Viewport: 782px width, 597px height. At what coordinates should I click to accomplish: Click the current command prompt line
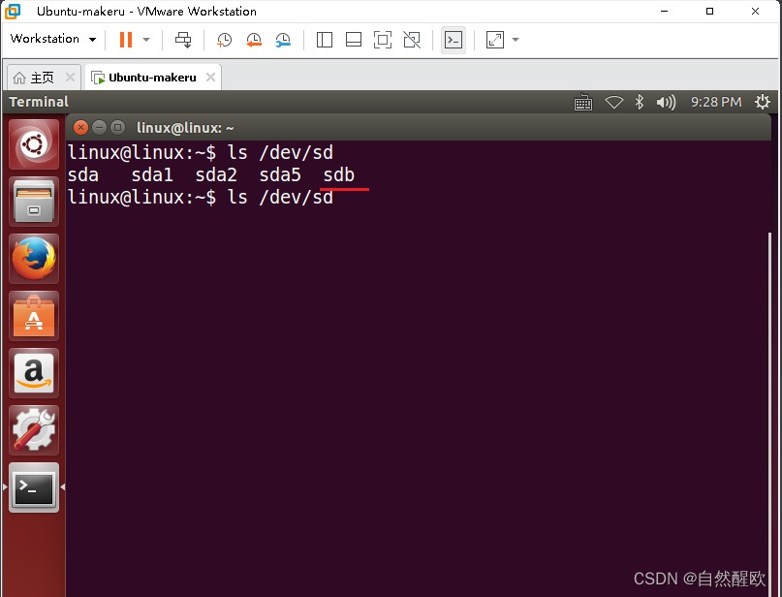click(x=201, y=197)
